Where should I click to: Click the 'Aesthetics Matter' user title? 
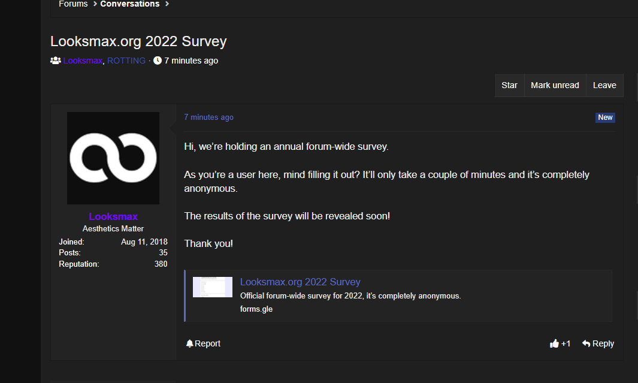pos(113,229)
